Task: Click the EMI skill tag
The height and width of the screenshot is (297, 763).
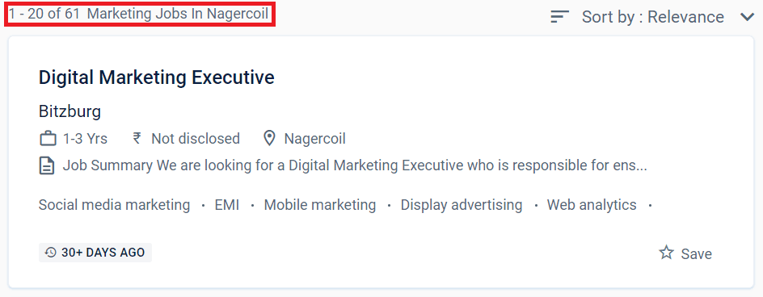Action: point(227,205)
